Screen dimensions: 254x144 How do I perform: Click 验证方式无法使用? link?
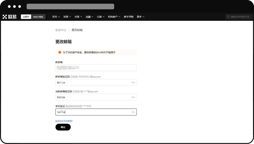click(x=64, y=121)
